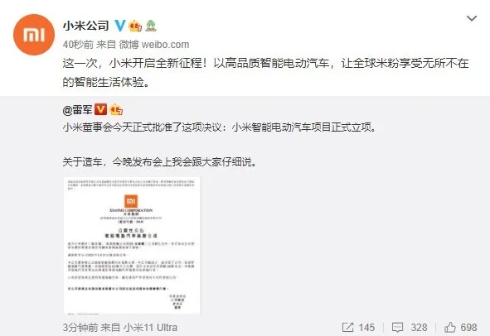This screenshot has height=336, width=490.
Task: Open comments via speech bubble icon
Action: click(x=397, y=327)
